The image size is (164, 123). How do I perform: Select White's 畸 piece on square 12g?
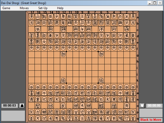63,54
